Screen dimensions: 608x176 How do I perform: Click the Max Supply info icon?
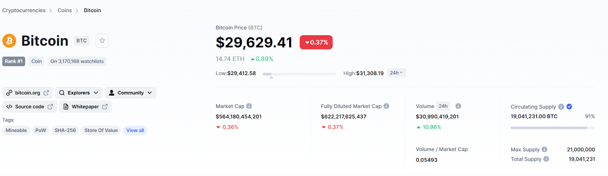pos(545,149)
